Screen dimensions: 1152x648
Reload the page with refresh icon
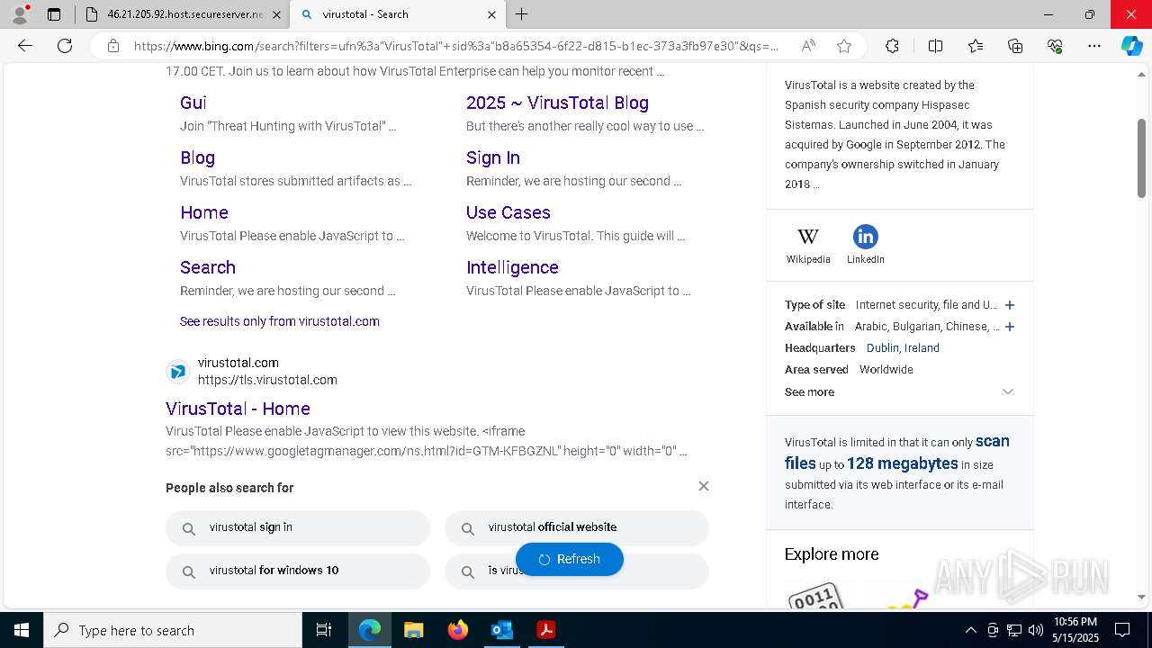point(65,46)
